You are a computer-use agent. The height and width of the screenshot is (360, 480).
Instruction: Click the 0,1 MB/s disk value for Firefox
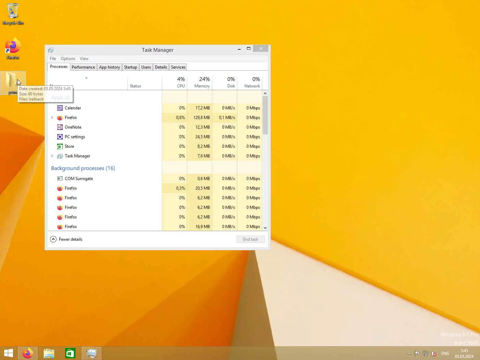(x=227, y=118)
